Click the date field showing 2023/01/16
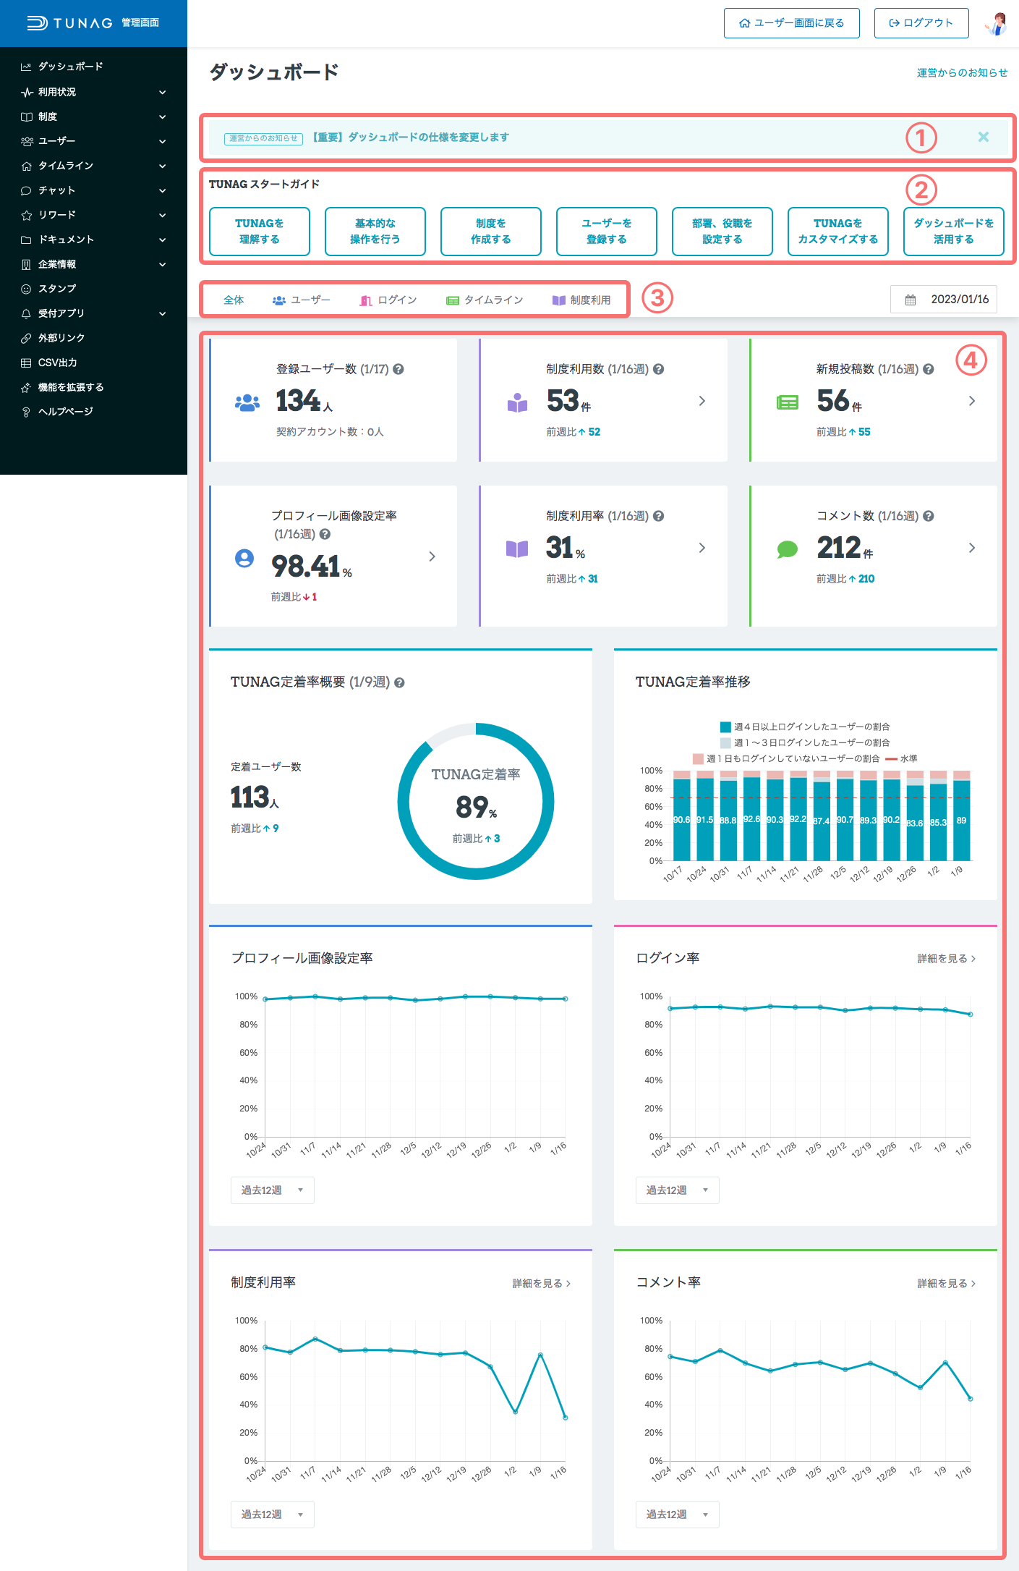Screen dimensions: 1019x1571 [x=943, y=300]
